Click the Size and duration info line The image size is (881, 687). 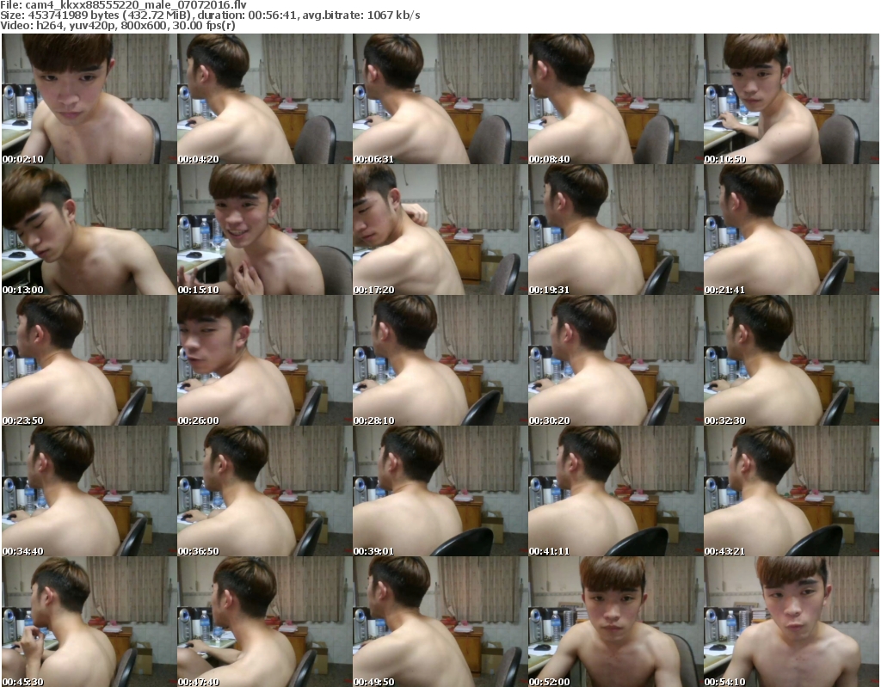[210, 15]
